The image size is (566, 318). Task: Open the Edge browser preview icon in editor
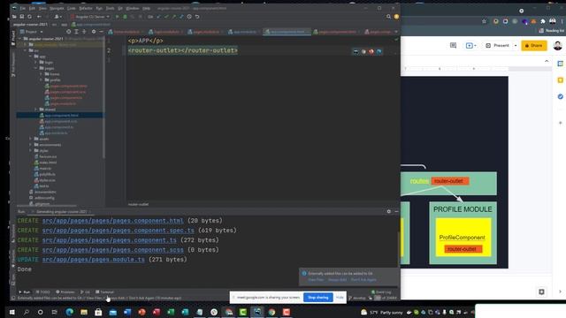[379, 52]
